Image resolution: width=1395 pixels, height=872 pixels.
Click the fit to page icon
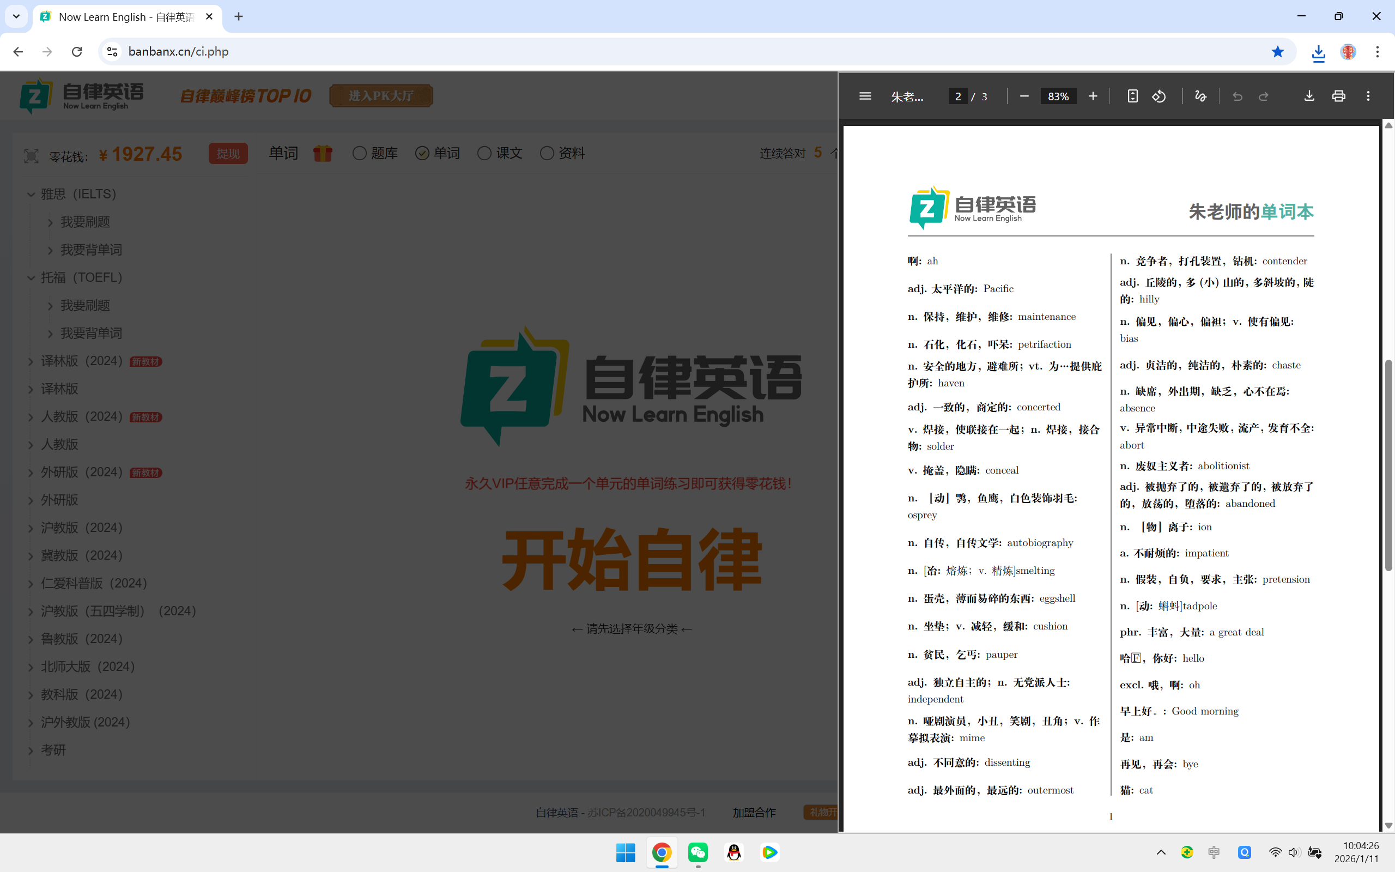coord(1132,96)
